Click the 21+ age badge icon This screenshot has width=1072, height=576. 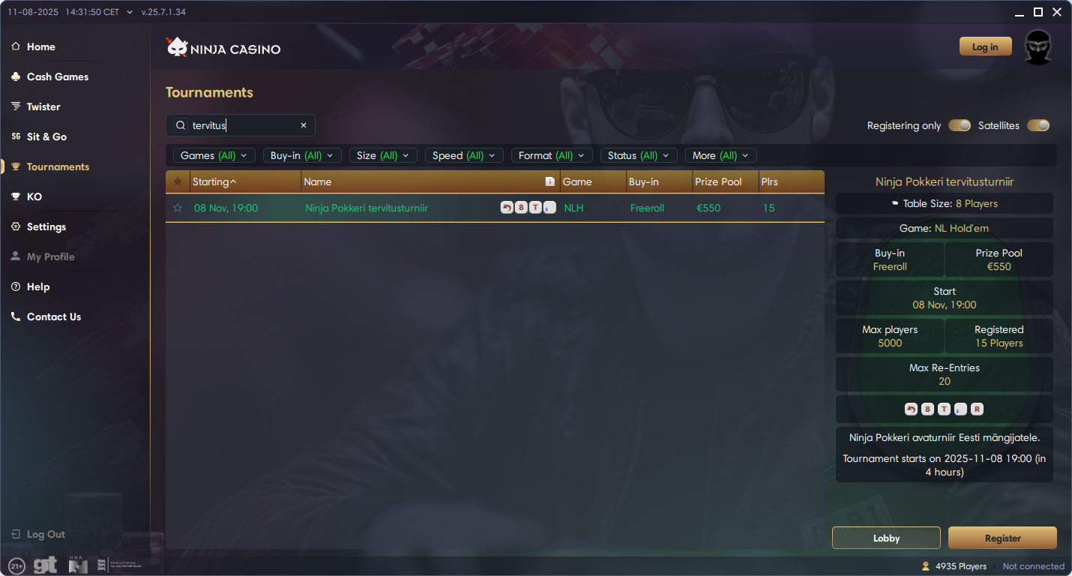(16, 566)
